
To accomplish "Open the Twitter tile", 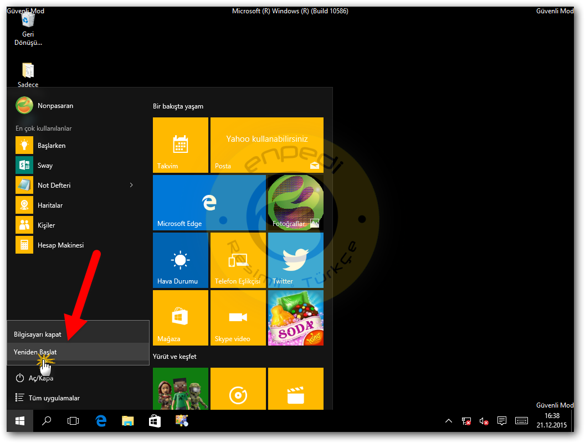I will [x=295, y=260].
